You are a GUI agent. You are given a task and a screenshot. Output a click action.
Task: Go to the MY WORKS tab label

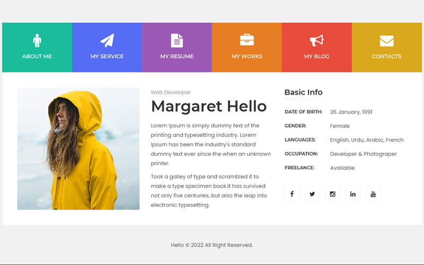247,56
